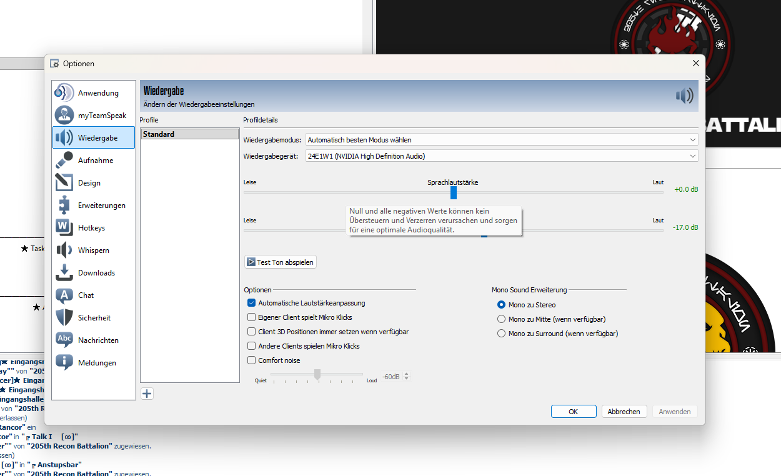Open the Wiedergabegerät device dropdown
781x476 pixels.
(x=502, y=156)
